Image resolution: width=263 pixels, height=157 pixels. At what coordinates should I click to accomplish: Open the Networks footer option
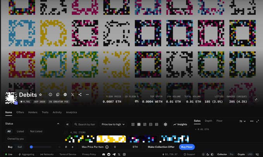[46, 154]
